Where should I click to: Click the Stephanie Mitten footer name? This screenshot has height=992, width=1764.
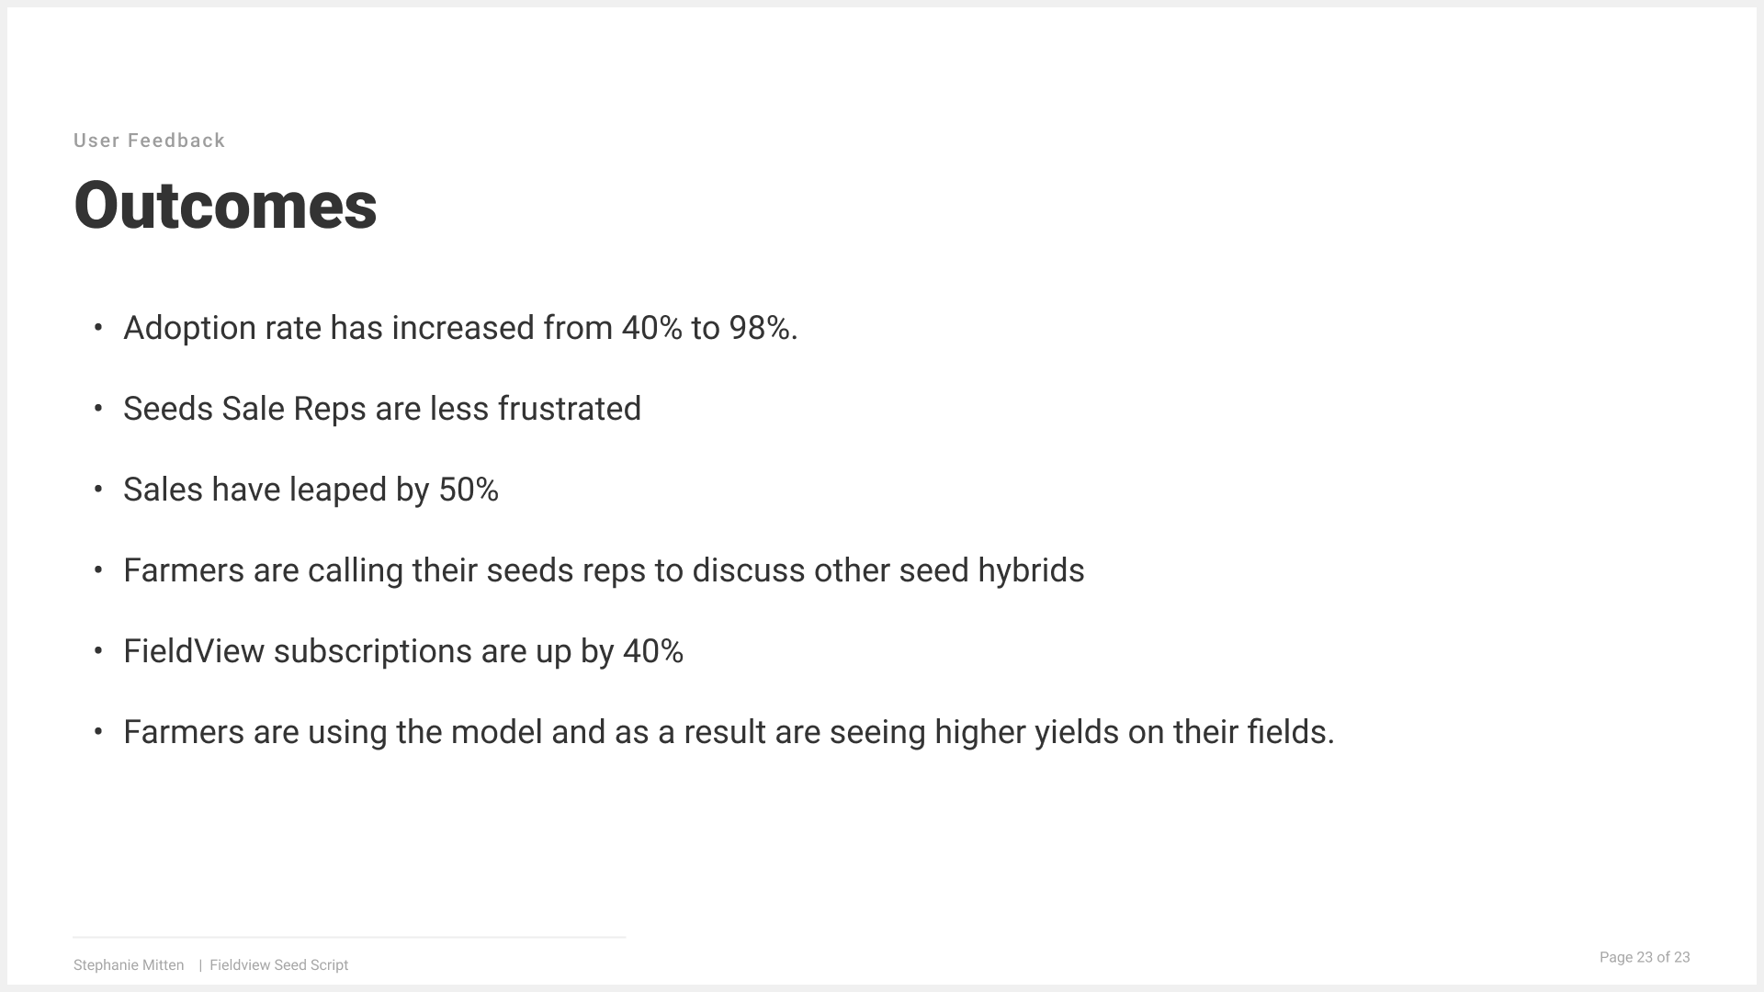(129, 965)
